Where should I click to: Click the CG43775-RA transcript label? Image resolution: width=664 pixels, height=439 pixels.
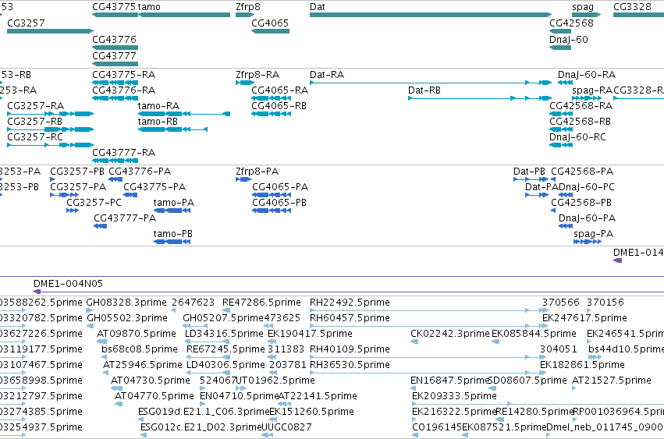[123, 75]
